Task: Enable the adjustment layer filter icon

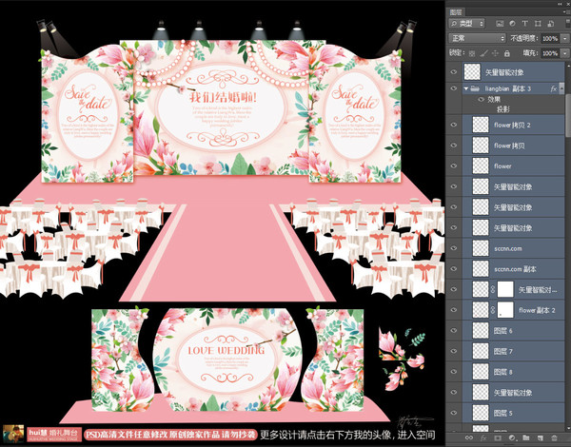Action: 512,24
